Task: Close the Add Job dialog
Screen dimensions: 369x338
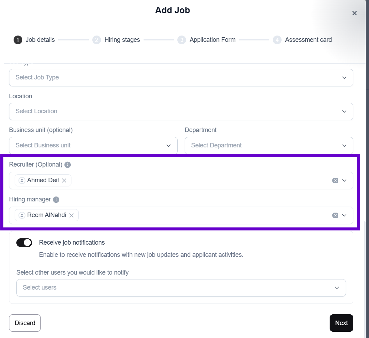Action: click(354, 13)
